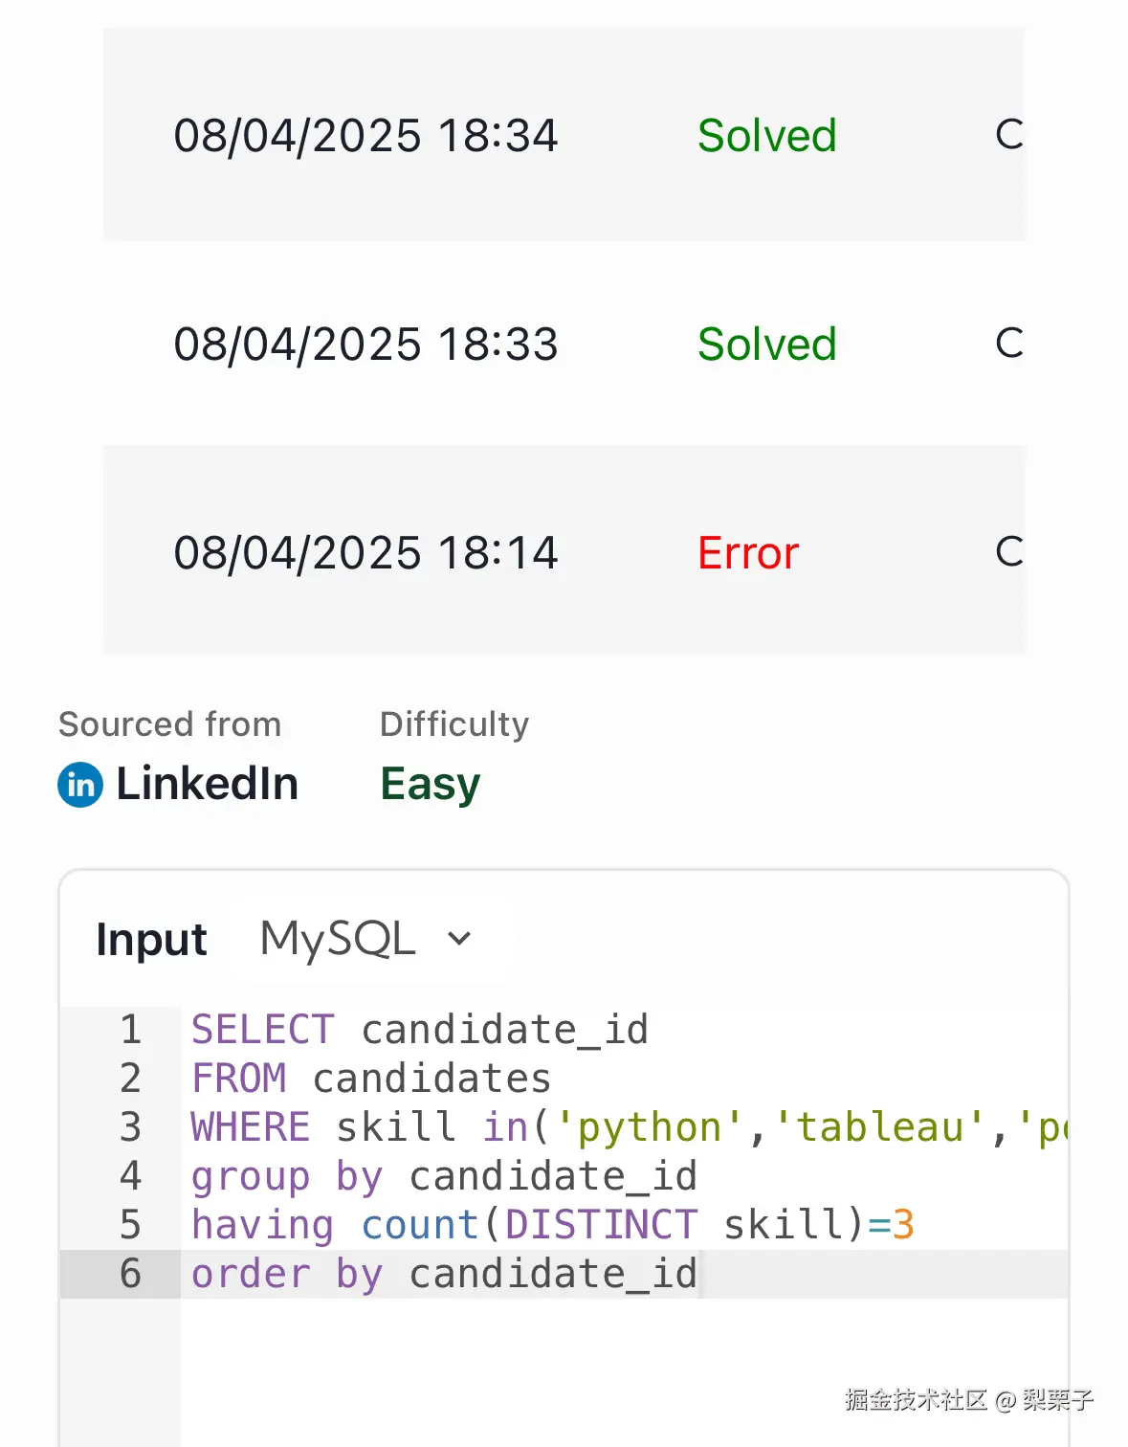The height and width of the screenshot is (1447, 1128).
Task: Click line number 1 in the gutter
Action: (131, 1030)
